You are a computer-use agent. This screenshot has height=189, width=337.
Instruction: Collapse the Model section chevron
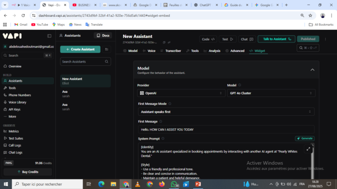312,70
